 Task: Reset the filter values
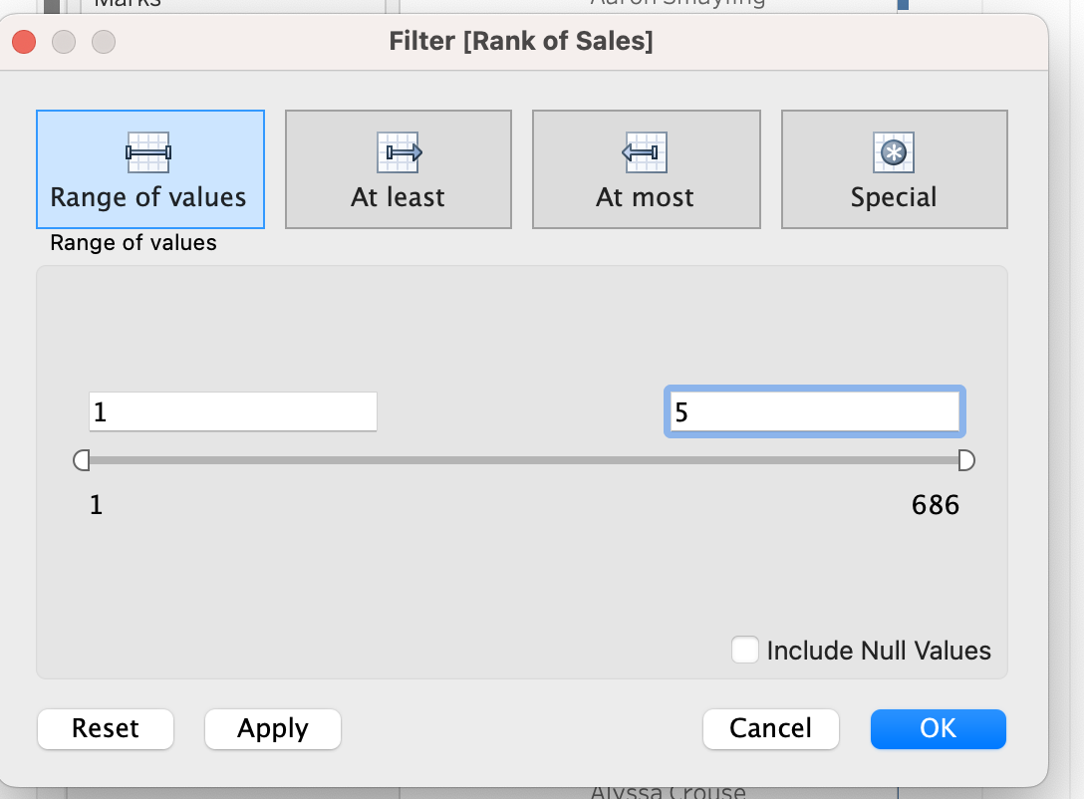tap(105, 728)
